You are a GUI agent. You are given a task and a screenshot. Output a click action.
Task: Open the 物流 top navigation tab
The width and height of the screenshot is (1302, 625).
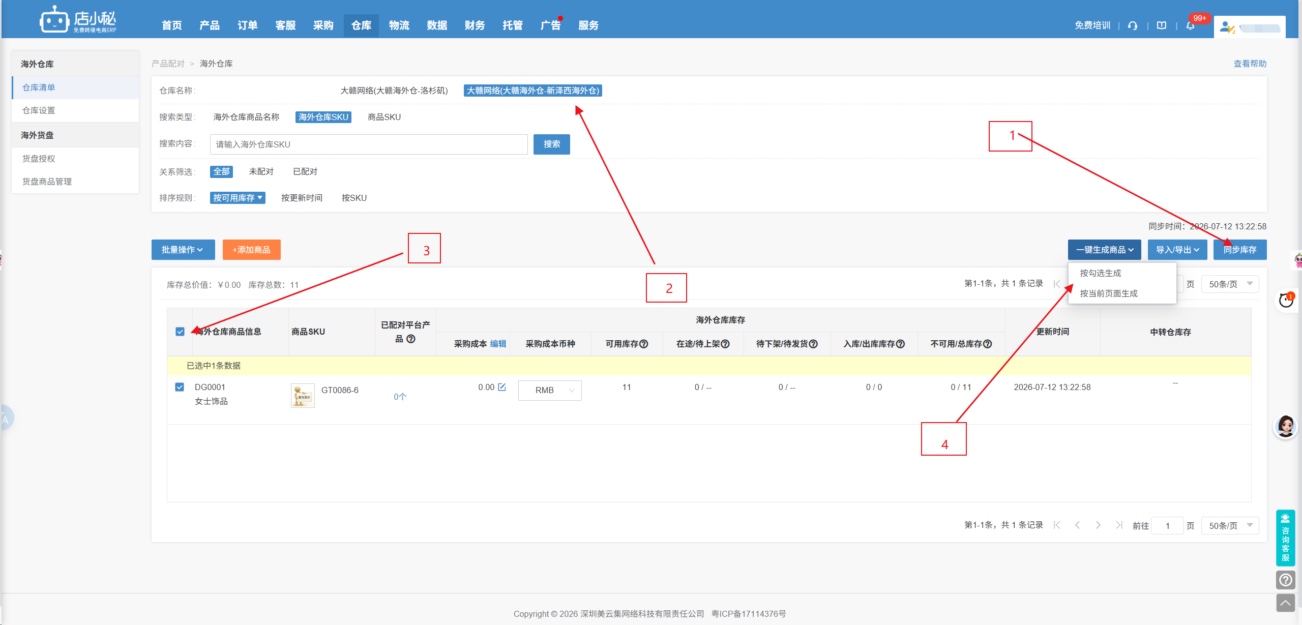(399, 25)
